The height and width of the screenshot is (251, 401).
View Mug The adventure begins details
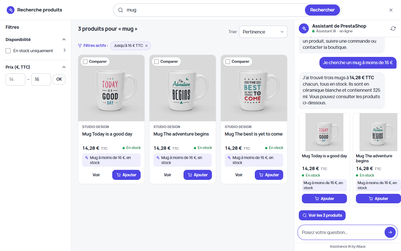(x=168, y=175)
